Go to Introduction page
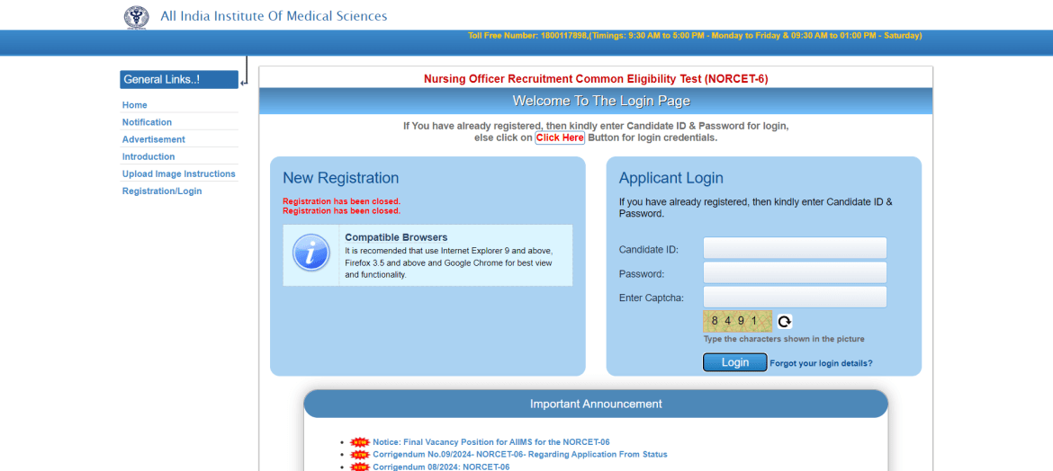Image resolution: width=1053 pixels, height=471 pixels. 148,156
